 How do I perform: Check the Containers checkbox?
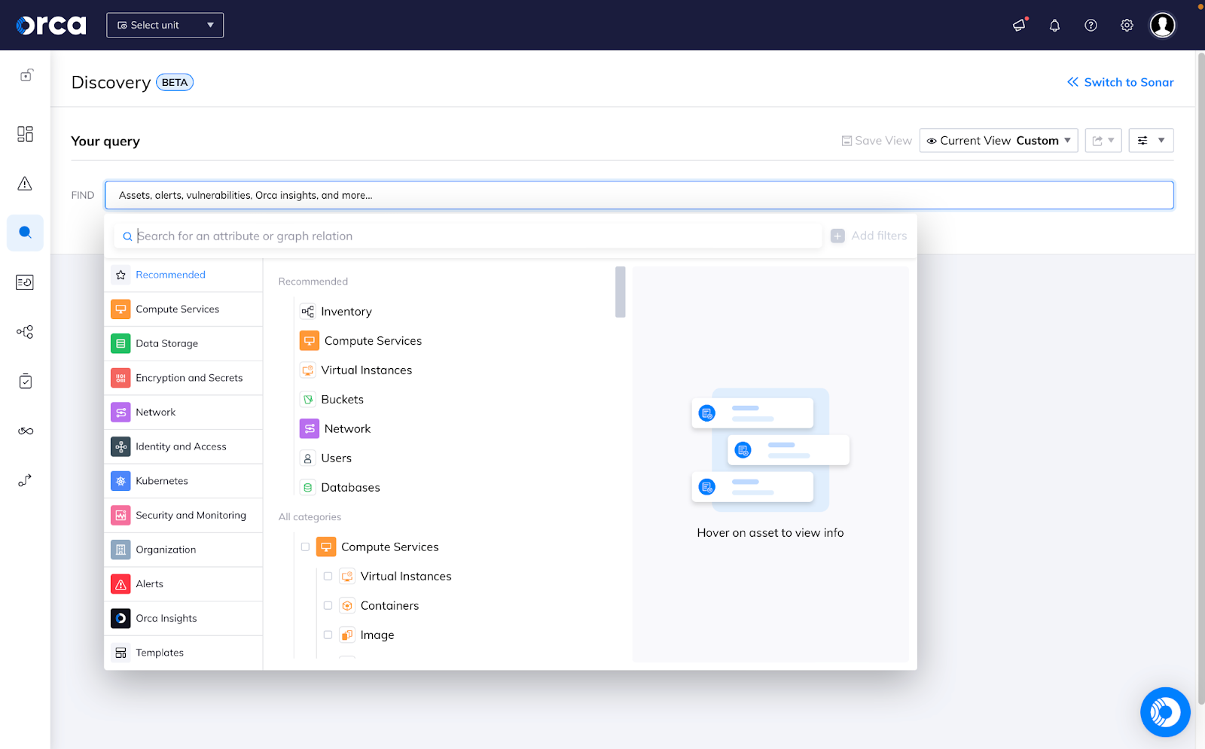(x=328, y=605)
